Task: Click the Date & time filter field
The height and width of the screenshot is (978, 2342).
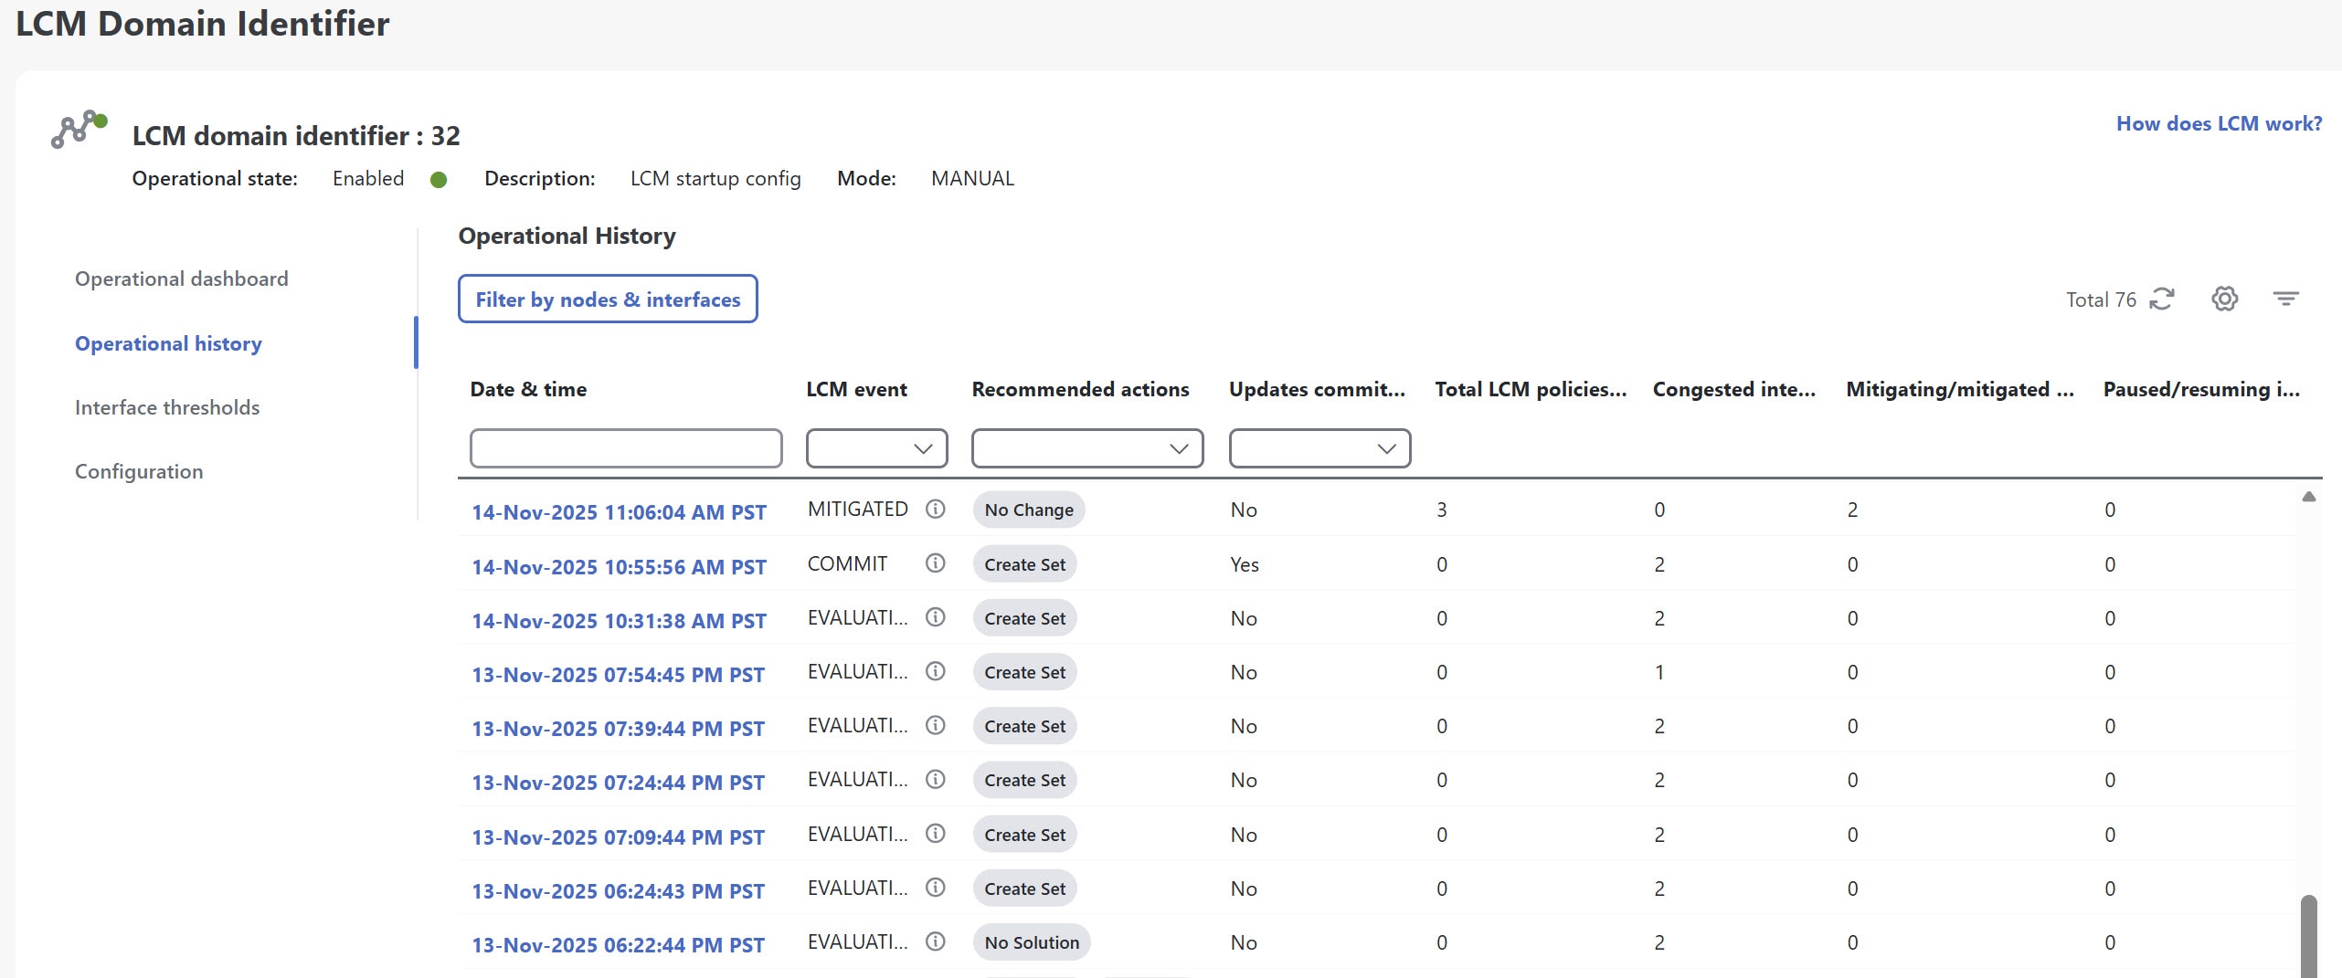Action: [626, 448]
